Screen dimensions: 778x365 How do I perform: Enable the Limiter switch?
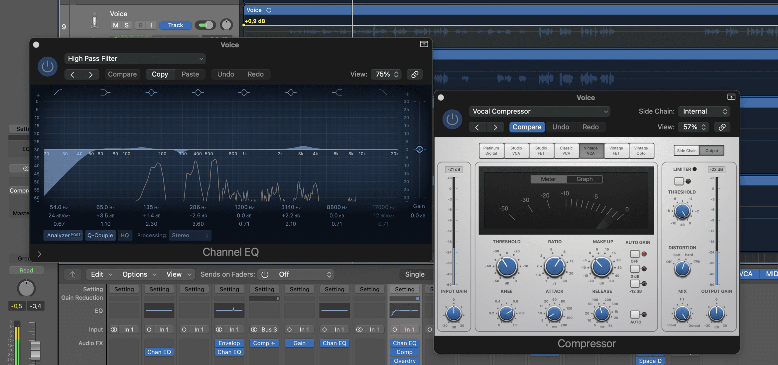pyautogui.click(x=679, y=181)
